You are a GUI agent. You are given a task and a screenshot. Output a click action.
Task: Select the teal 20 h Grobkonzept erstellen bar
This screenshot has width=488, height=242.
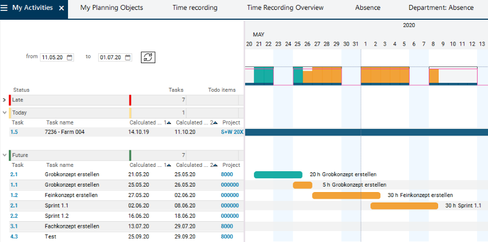pos(277,175)
